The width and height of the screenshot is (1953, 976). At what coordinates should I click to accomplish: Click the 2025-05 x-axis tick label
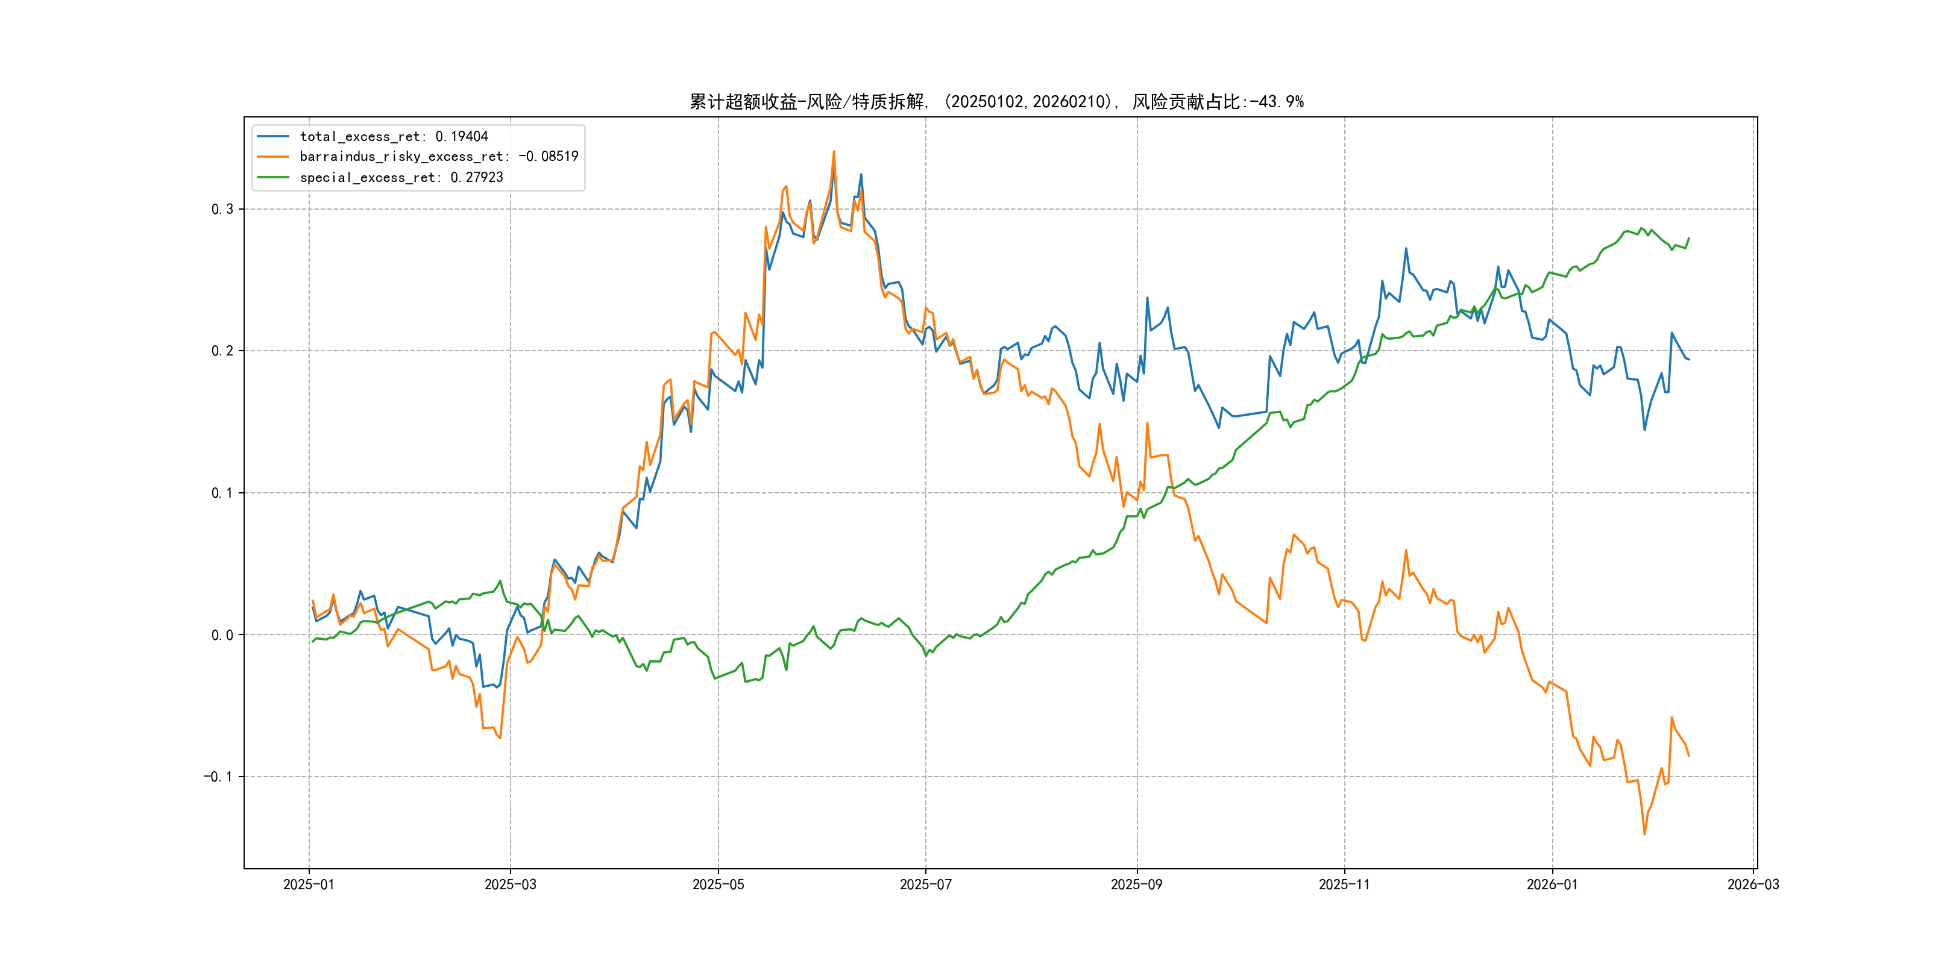point(718,884)
